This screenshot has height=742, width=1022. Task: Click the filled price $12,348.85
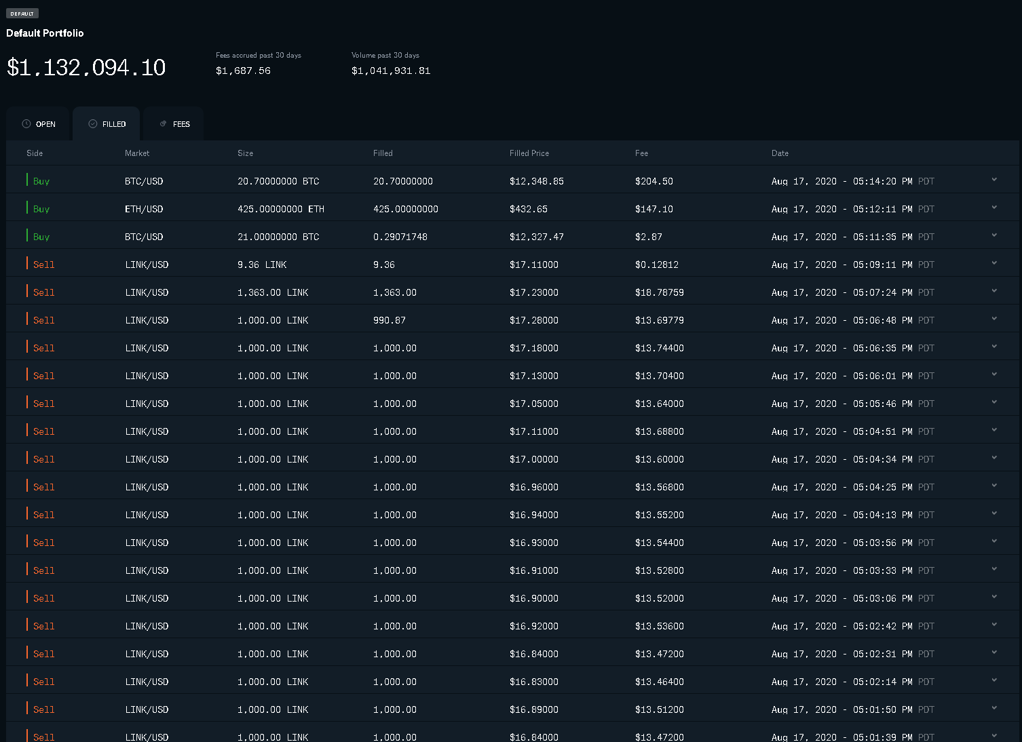[537, 181]
